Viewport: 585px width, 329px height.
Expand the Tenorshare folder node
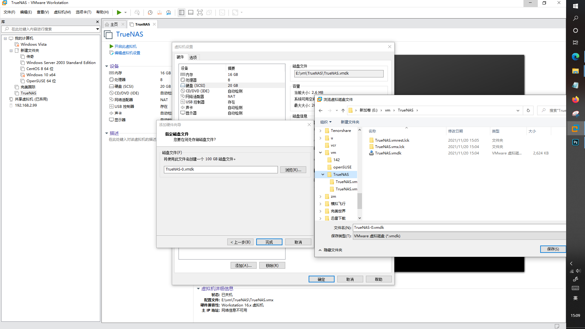[320, 131]
